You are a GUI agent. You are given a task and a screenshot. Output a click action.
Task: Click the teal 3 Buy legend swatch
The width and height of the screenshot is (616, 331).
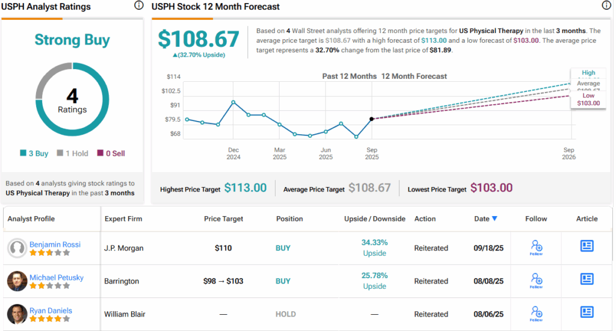pos(23,153)
